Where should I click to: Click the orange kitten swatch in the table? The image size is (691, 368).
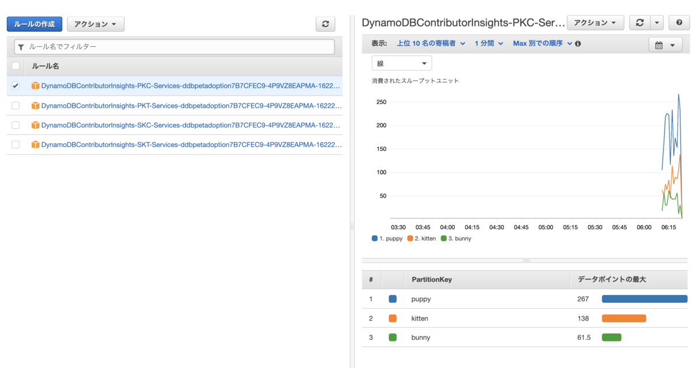tap(393, 318)
